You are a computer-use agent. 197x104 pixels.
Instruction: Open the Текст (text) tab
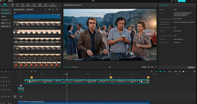coord(17,5)
